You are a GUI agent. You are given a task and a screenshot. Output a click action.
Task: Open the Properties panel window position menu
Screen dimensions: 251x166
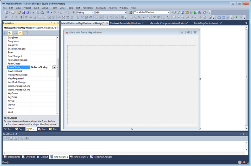coord(51,23)
